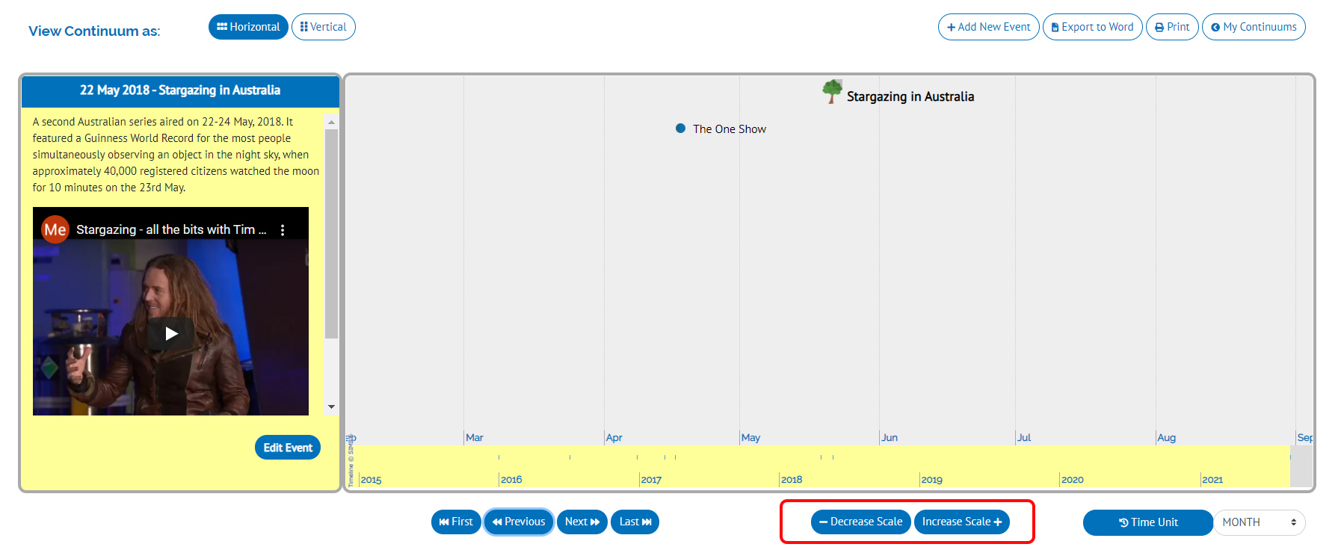Viewport: 1338px width, 550px height.
Task: Switch to Horizontal continuum view
Action: (248, 27)
